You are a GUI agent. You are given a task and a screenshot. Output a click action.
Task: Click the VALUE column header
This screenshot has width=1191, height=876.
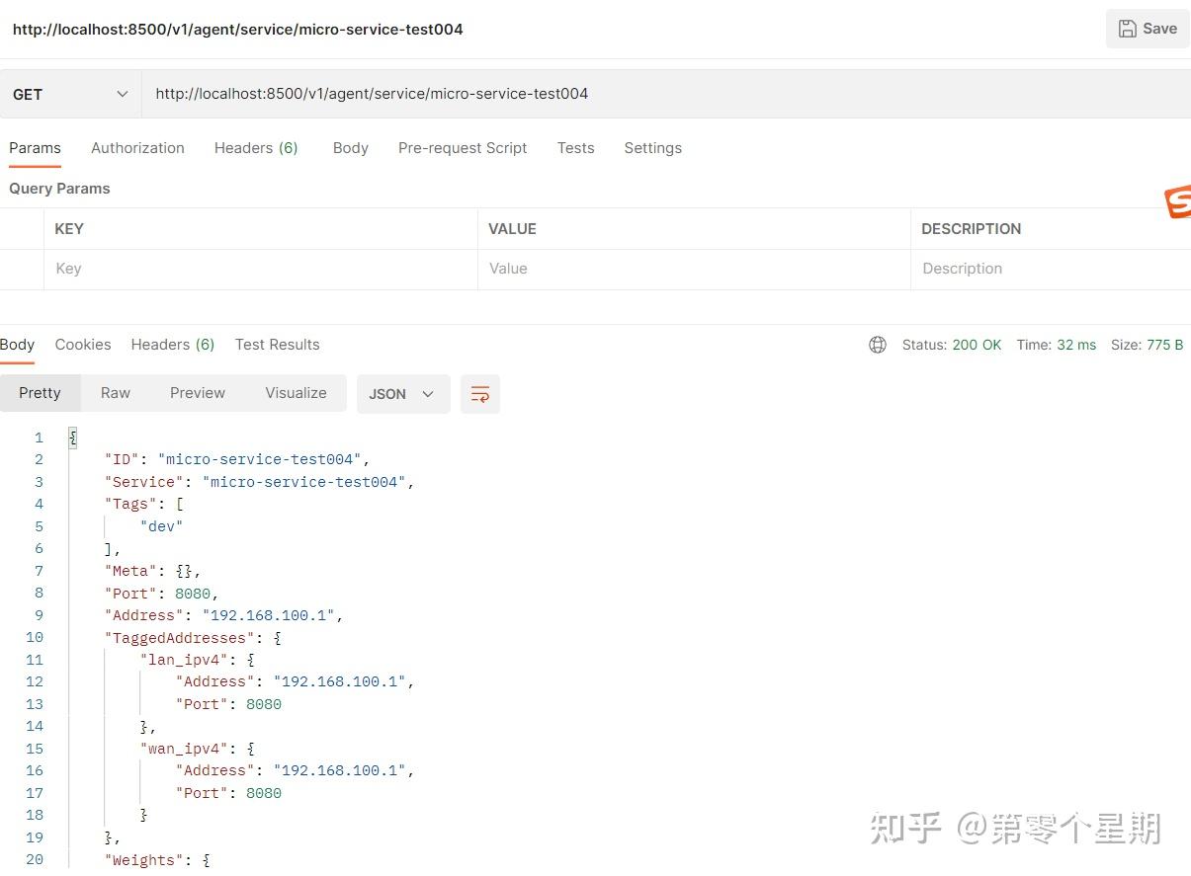pyautogui.click(x=512, y=229)
